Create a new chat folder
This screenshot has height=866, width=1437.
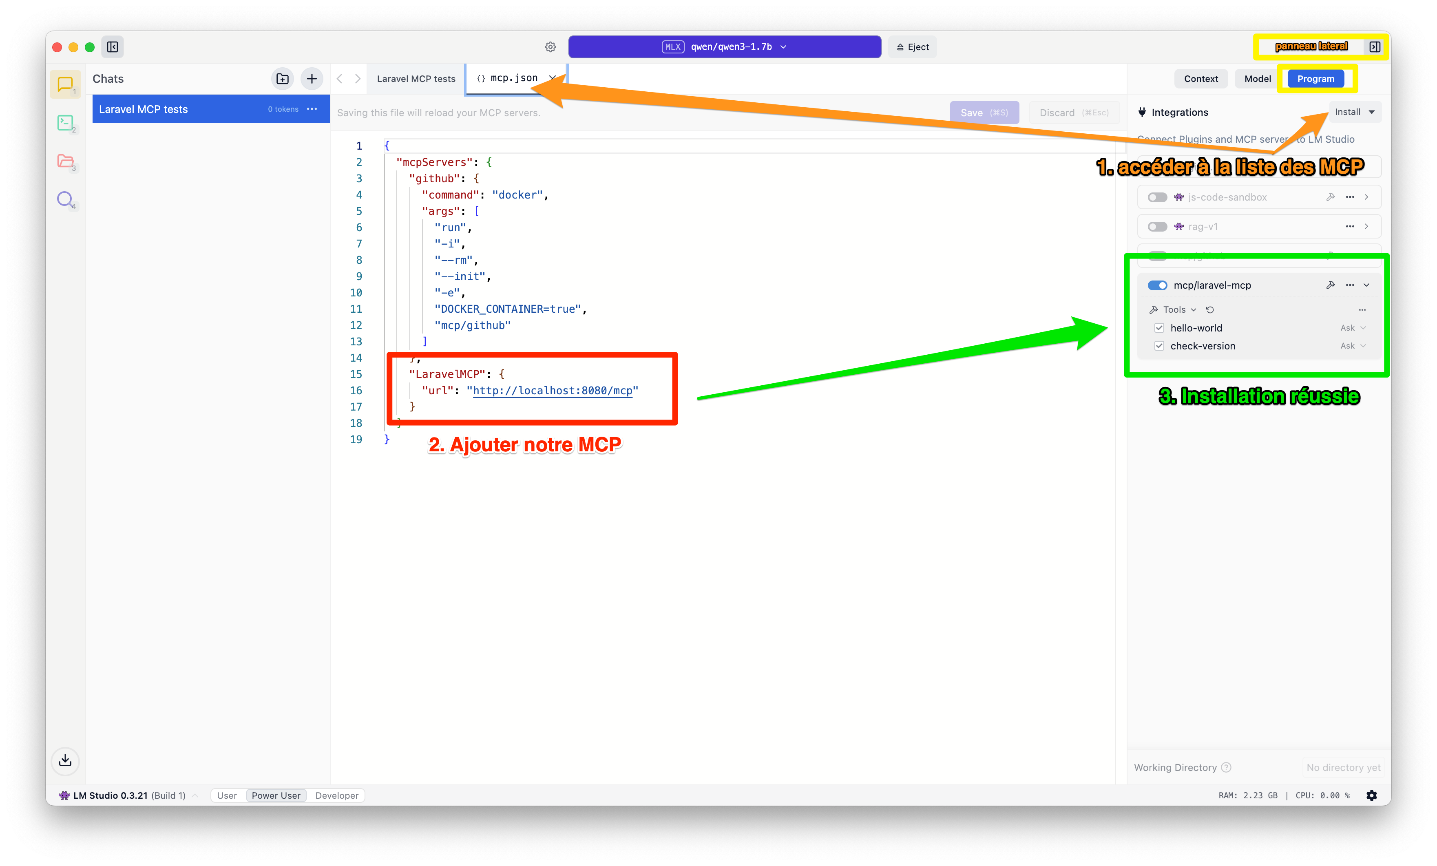(x=282, y=79)
